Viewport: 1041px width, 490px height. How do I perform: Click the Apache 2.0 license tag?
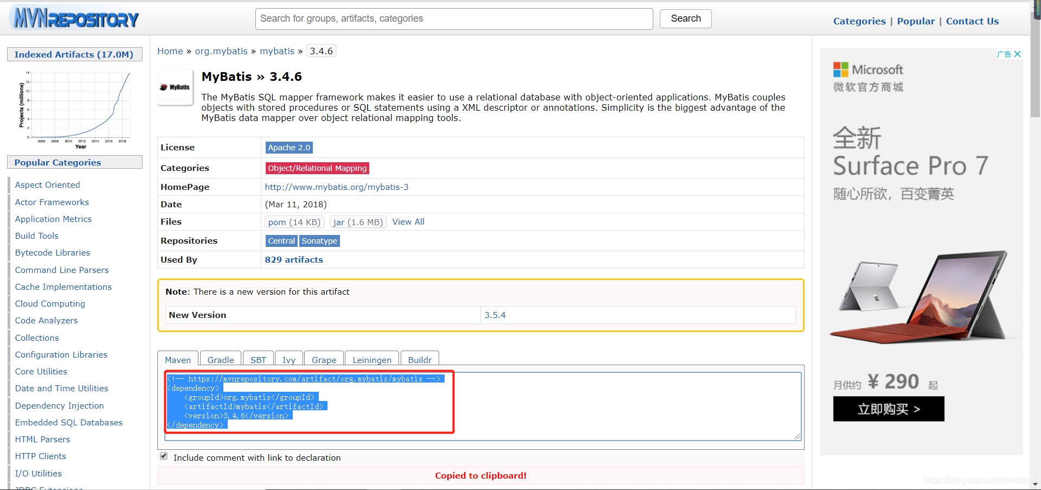(x=289, y=148)
